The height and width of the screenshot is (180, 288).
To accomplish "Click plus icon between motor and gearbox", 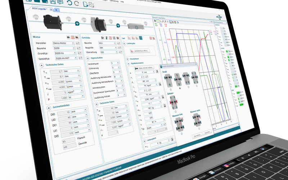I will click(77, 24).
